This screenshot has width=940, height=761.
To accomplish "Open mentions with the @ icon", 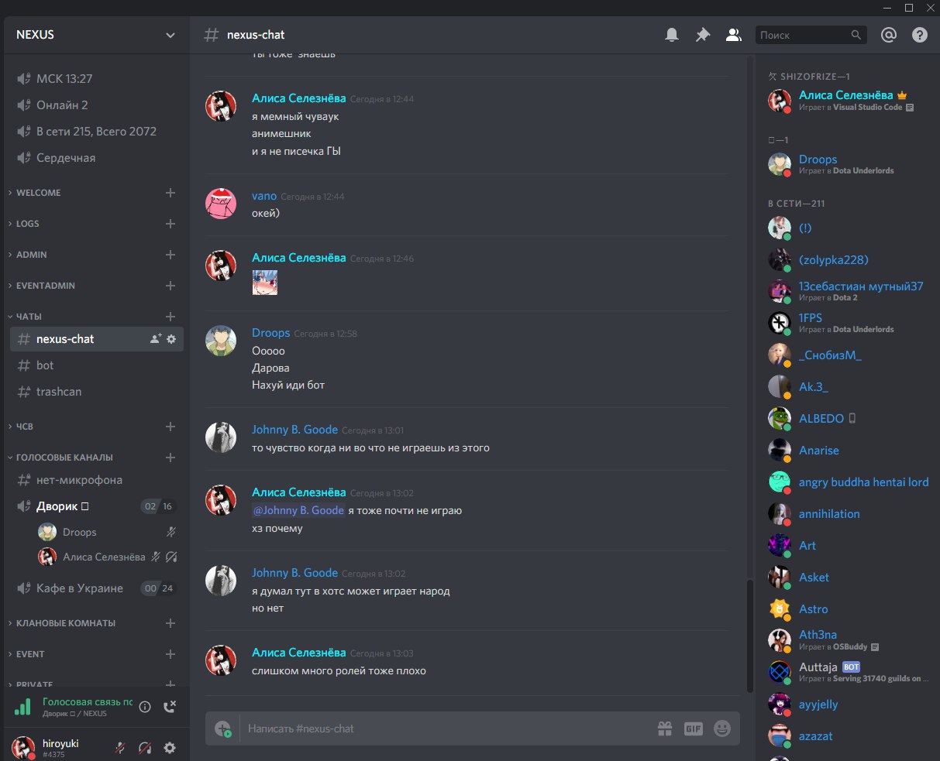I will pyautogui.click(x=889, y=35).
